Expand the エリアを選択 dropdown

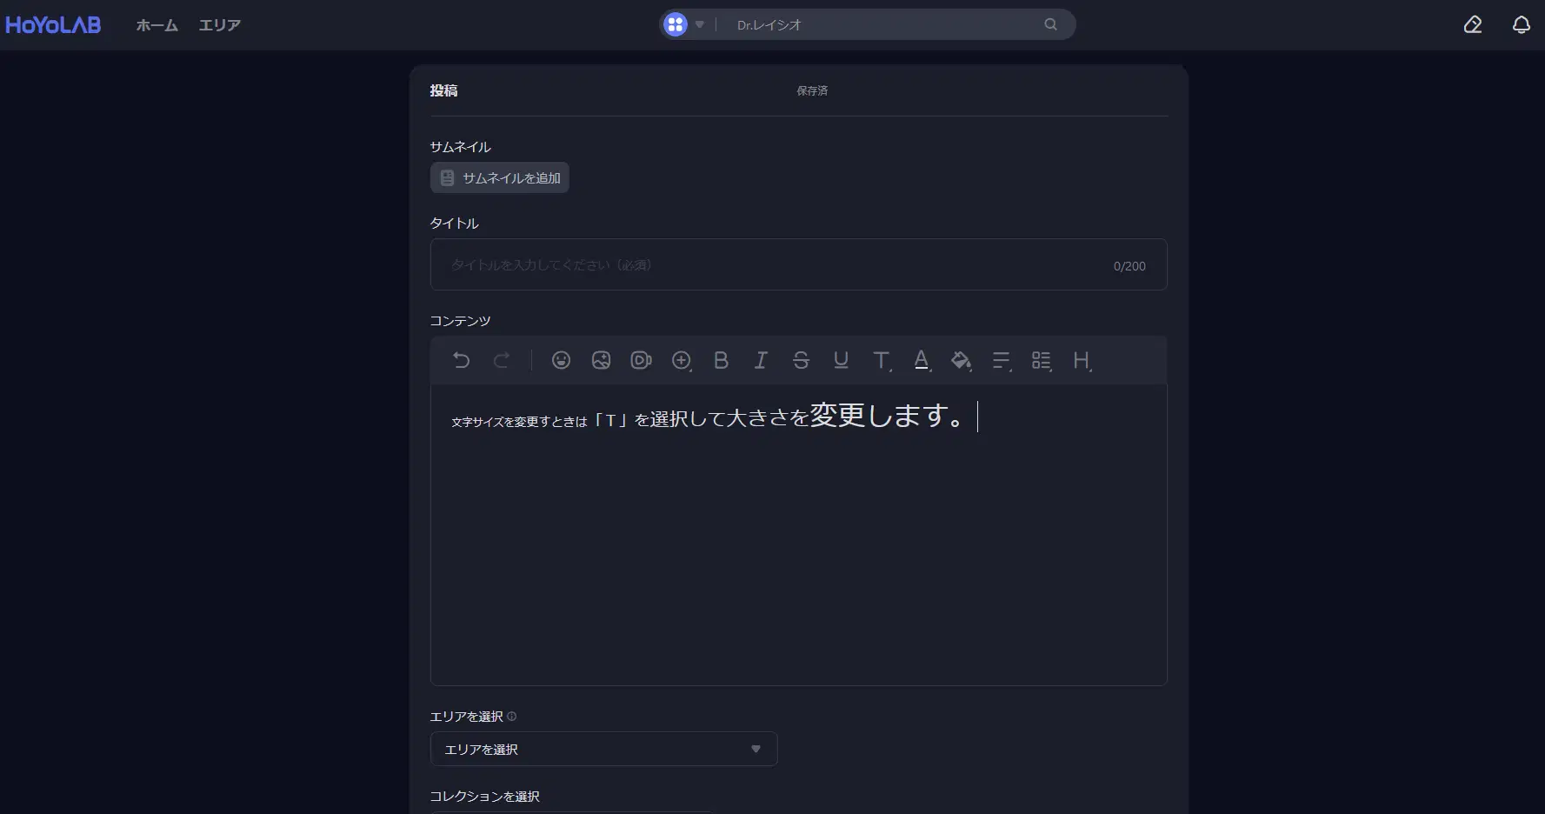click(603, 749)
